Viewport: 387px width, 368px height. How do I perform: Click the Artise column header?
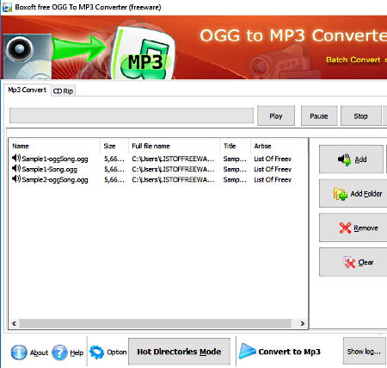pyautogui.click(x=279, y=146)
